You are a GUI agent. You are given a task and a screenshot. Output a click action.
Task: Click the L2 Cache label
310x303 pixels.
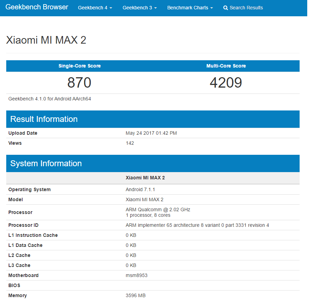(19, 255)
